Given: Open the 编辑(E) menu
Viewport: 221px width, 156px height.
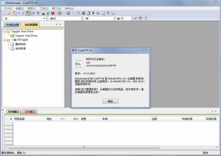Looking at the screenshot, I should (20, 8).
